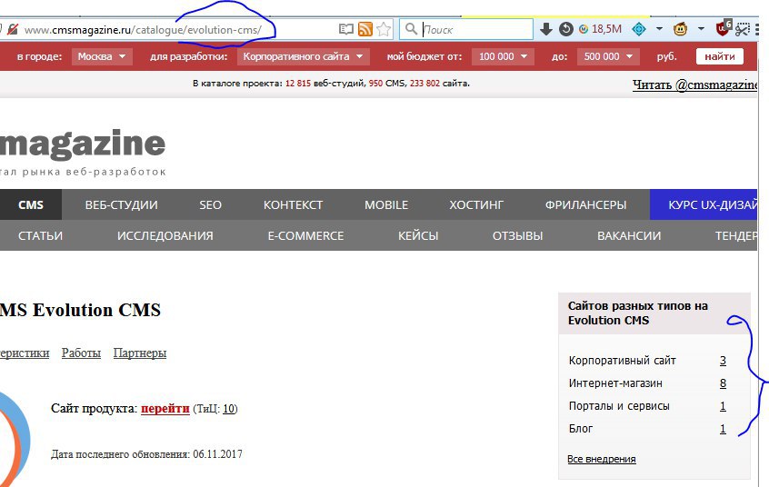Viewport: 769px width, 487px height.
Task: Bookmark page with star icon
Action: [384, 29]
